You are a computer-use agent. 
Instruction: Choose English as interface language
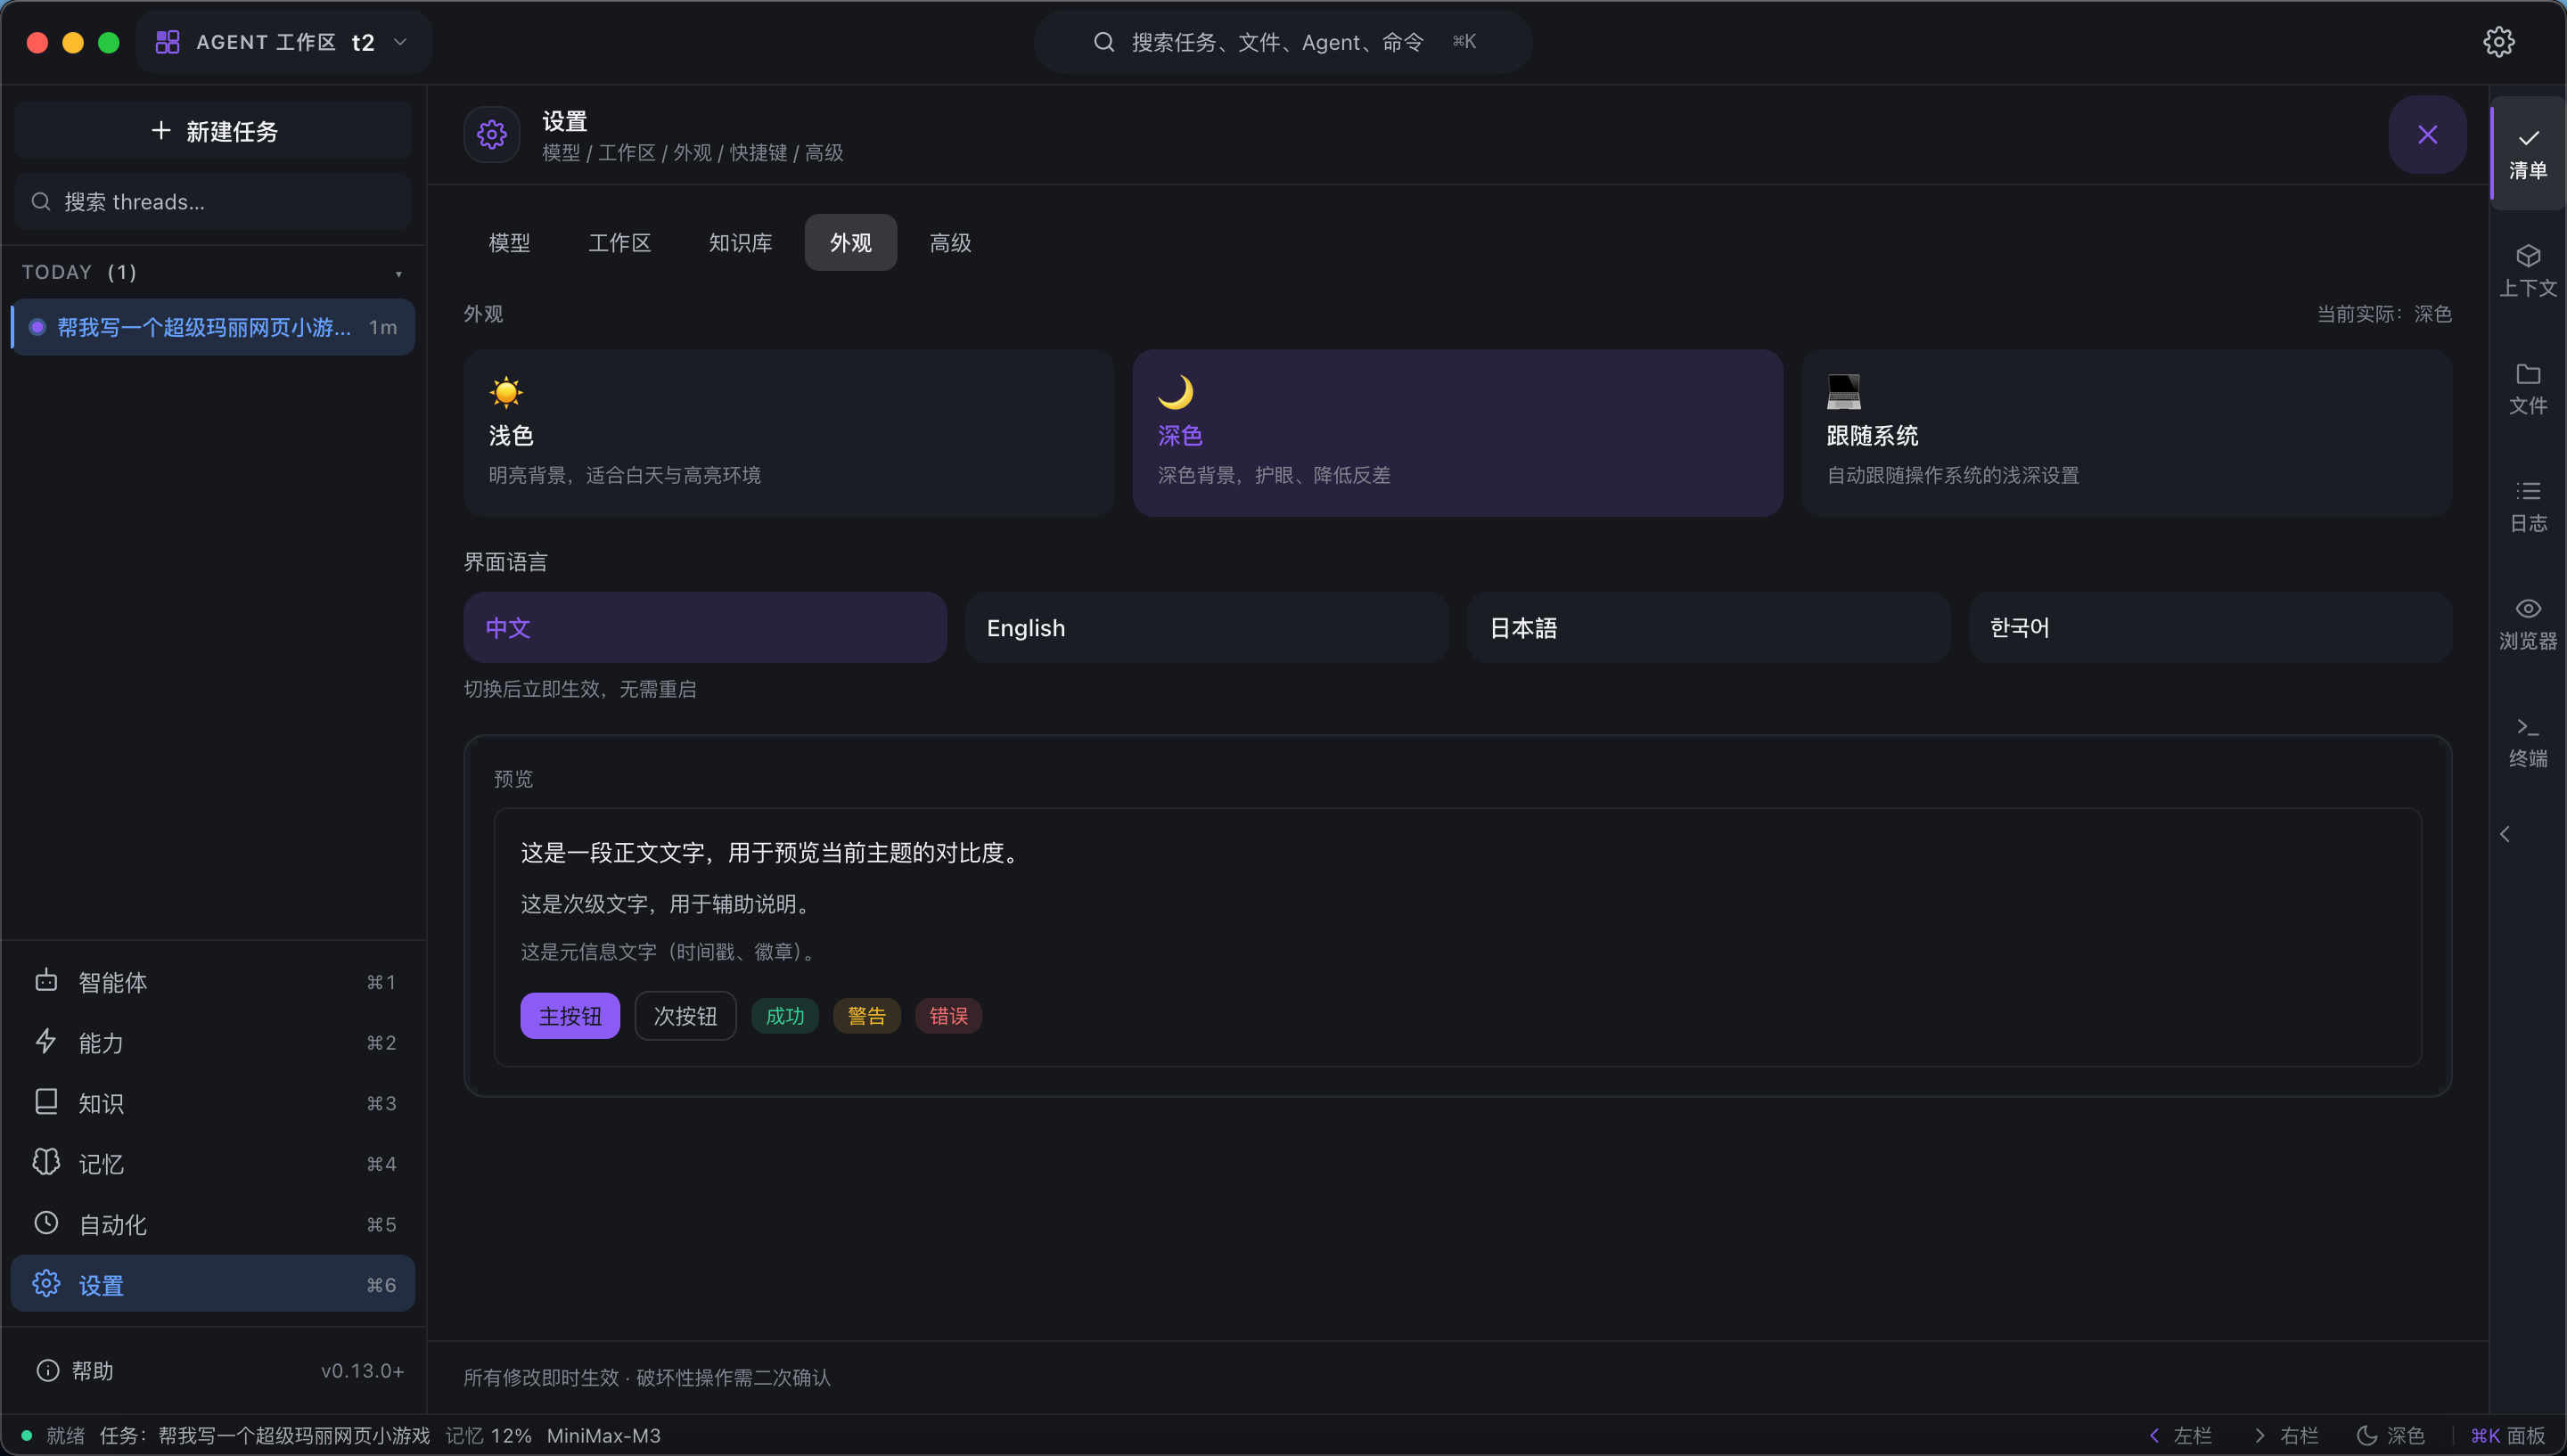point(1207,627)
